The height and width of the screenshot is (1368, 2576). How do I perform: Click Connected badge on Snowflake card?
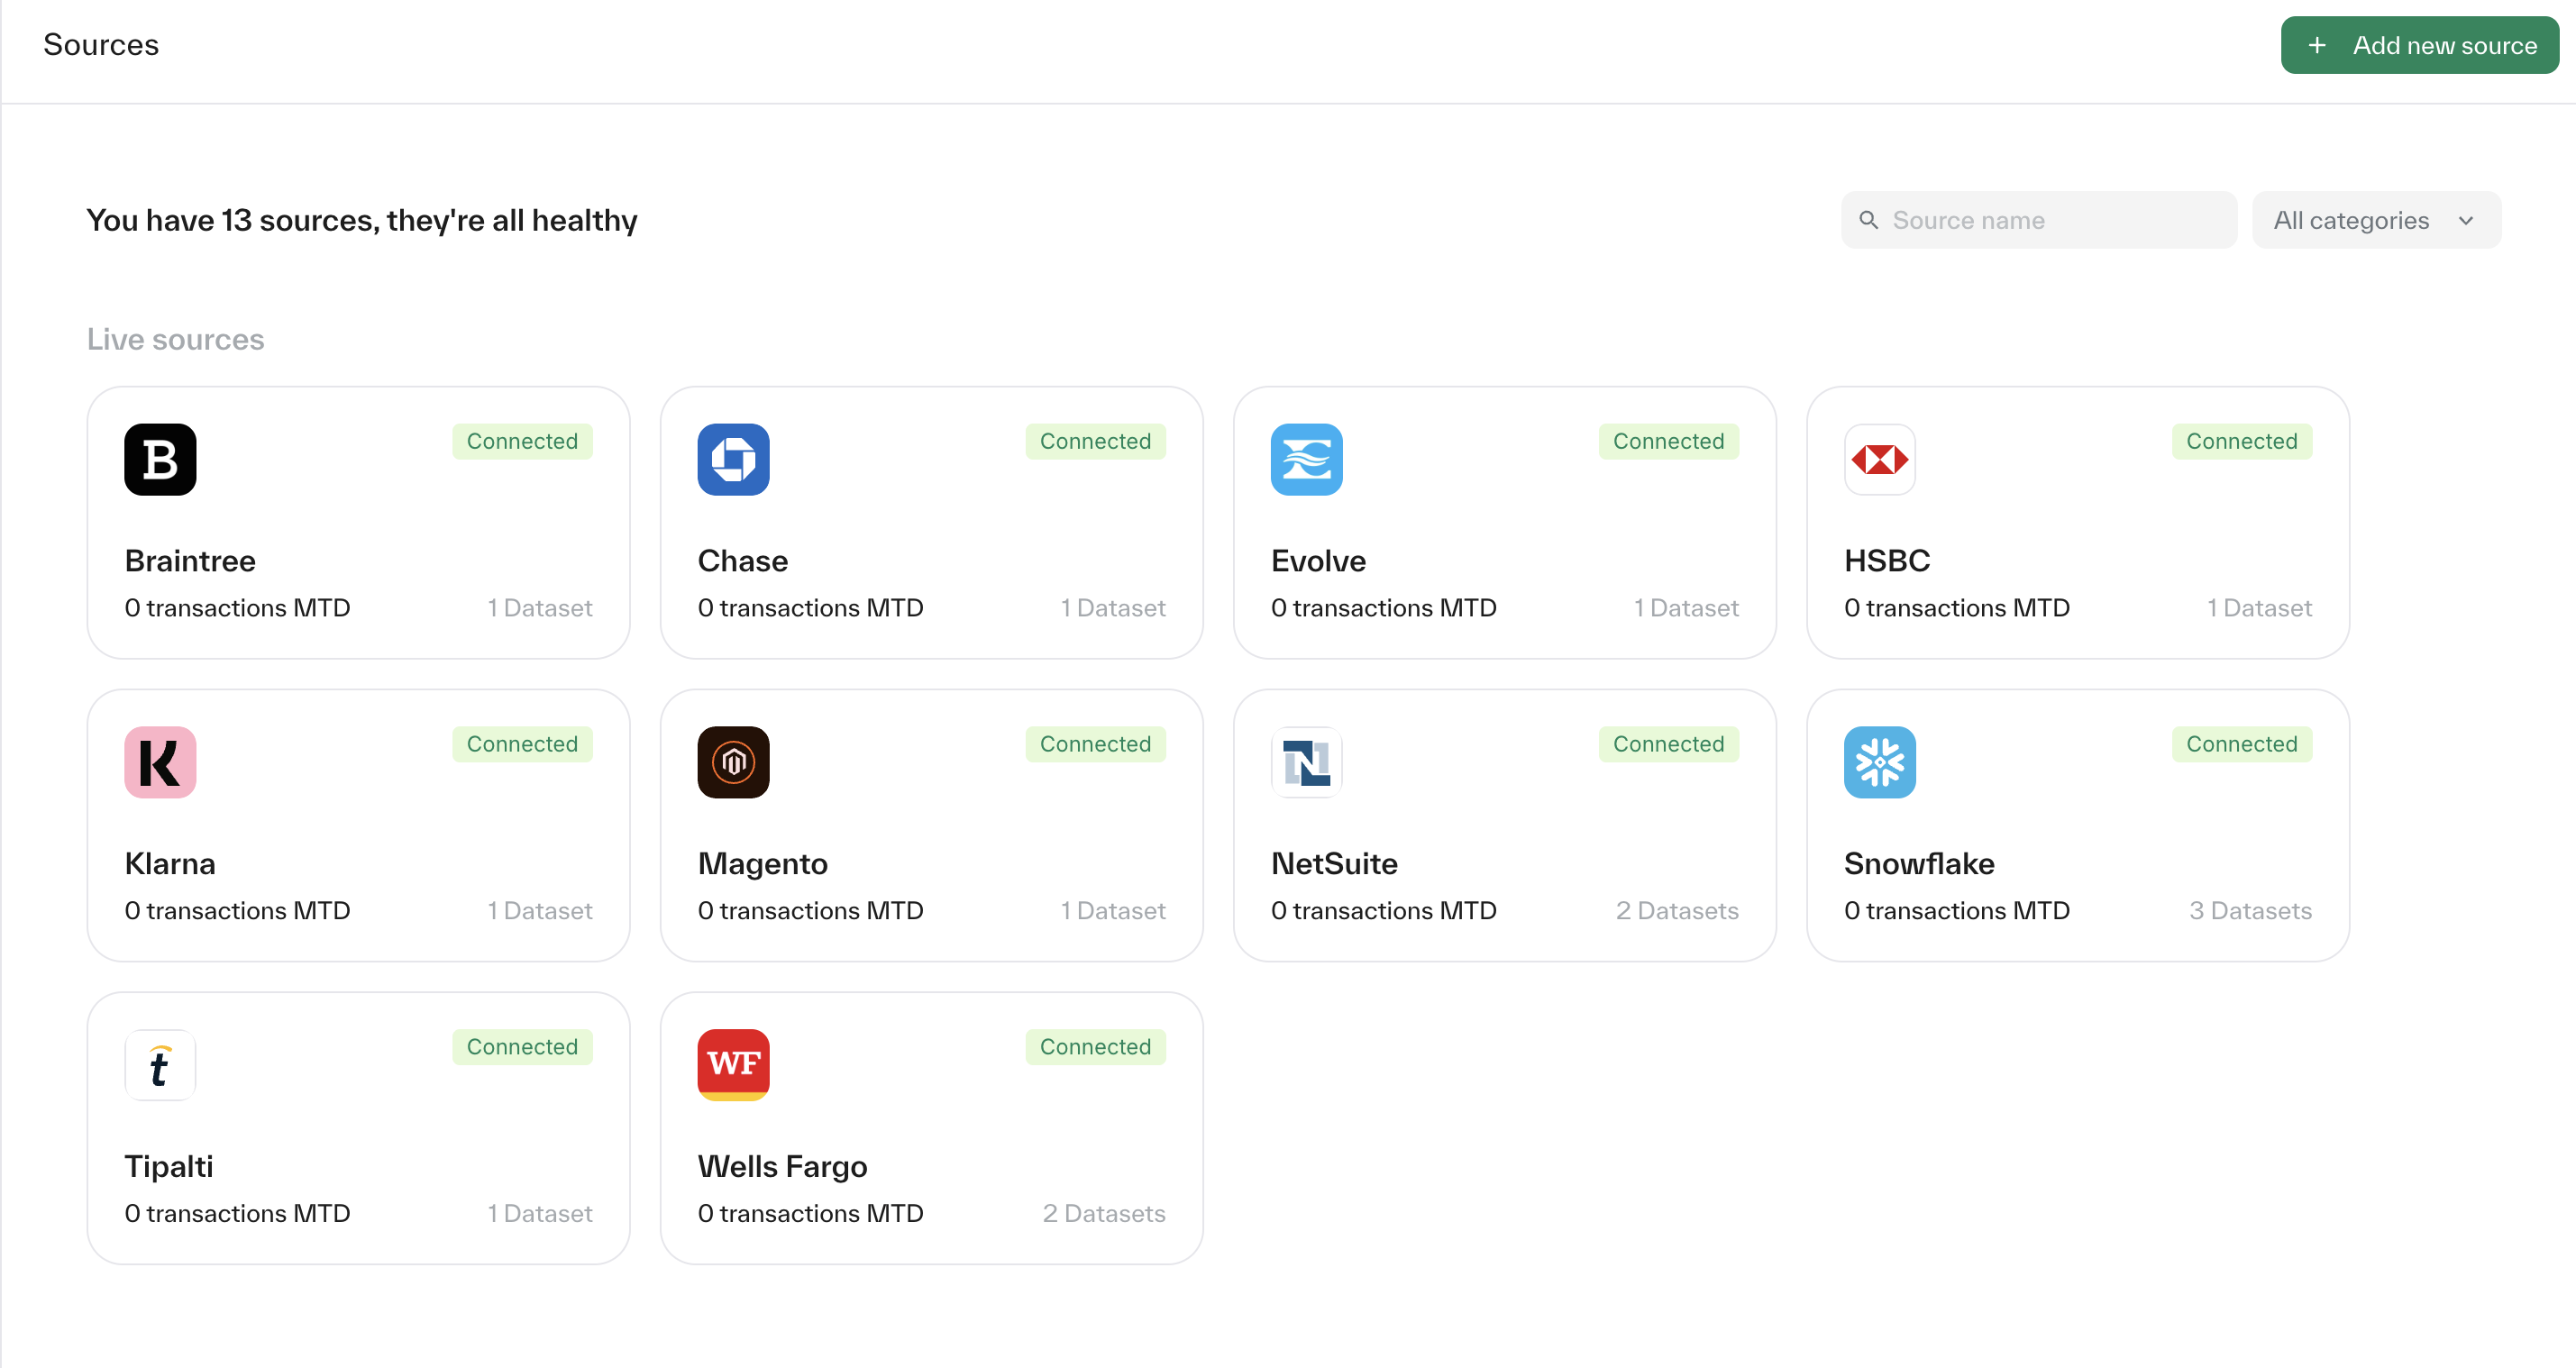(2241, 744)
